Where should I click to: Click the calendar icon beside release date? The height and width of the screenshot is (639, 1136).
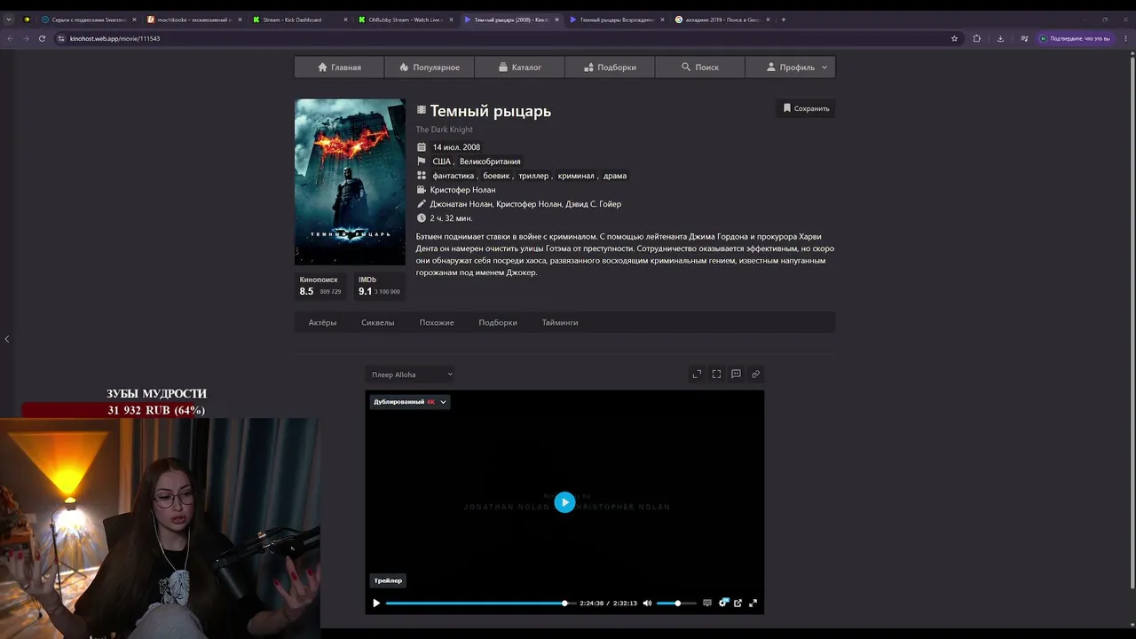pos(422,147)
